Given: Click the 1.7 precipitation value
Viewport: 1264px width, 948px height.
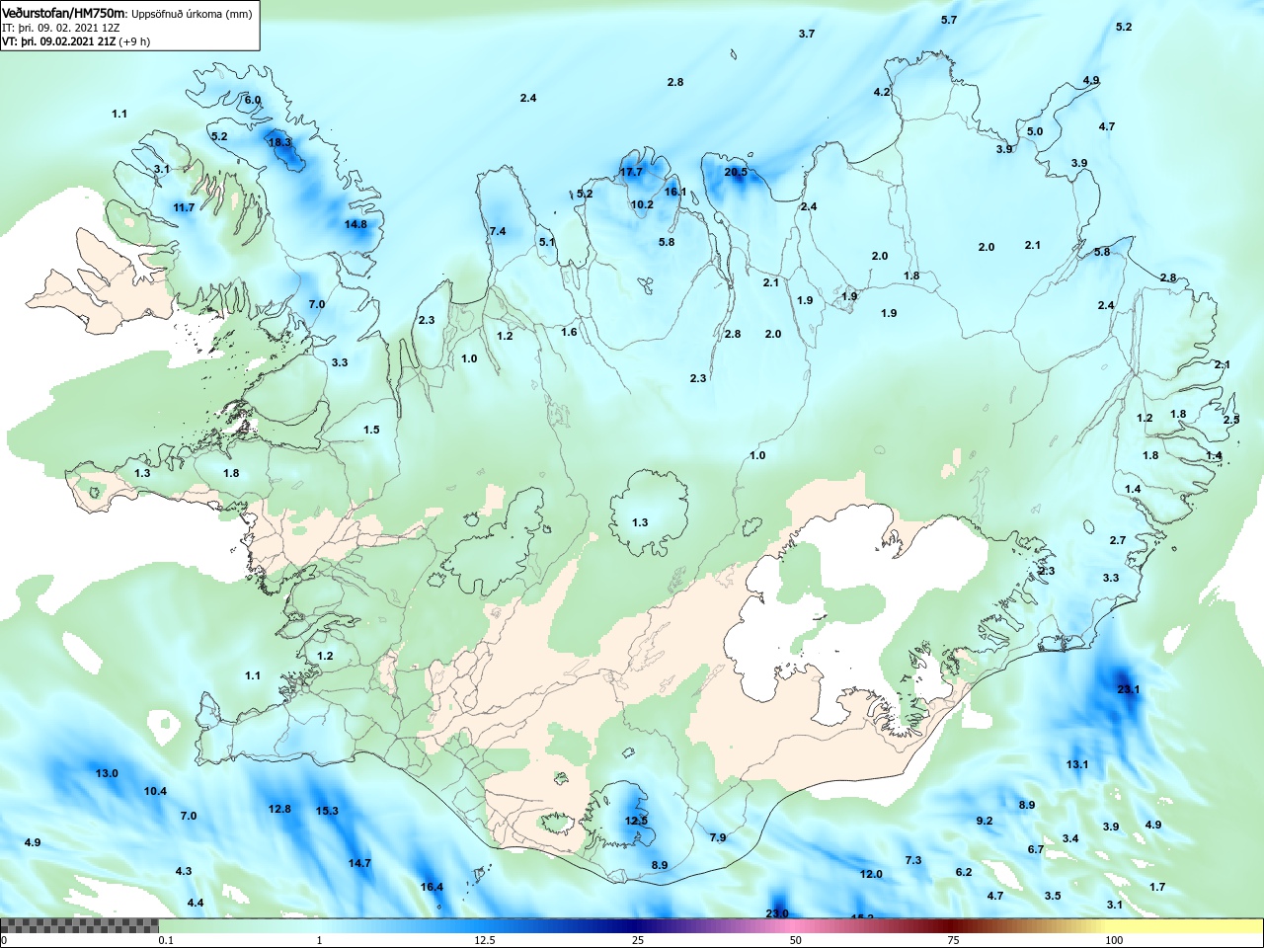Looking at the screenshot, I should [1157, 887].
